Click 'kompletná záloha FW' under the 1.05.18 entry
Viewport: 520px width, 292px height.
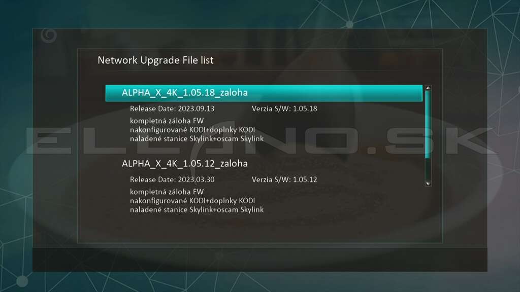167,121
